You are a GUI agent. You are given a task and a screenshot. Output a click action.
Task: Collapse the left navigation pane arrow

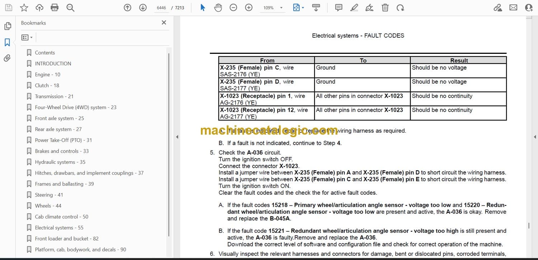[x=176, y=137]
